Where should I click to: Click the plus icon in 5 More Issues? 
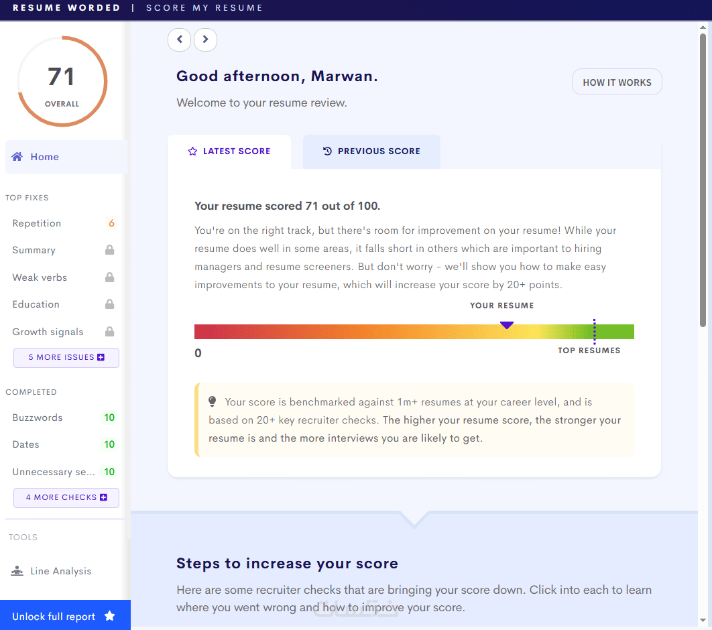101,358
